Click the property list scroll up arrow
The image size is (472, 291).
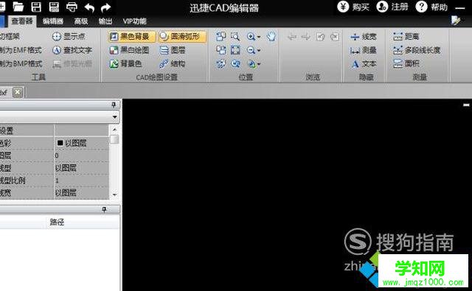point(114,129)
